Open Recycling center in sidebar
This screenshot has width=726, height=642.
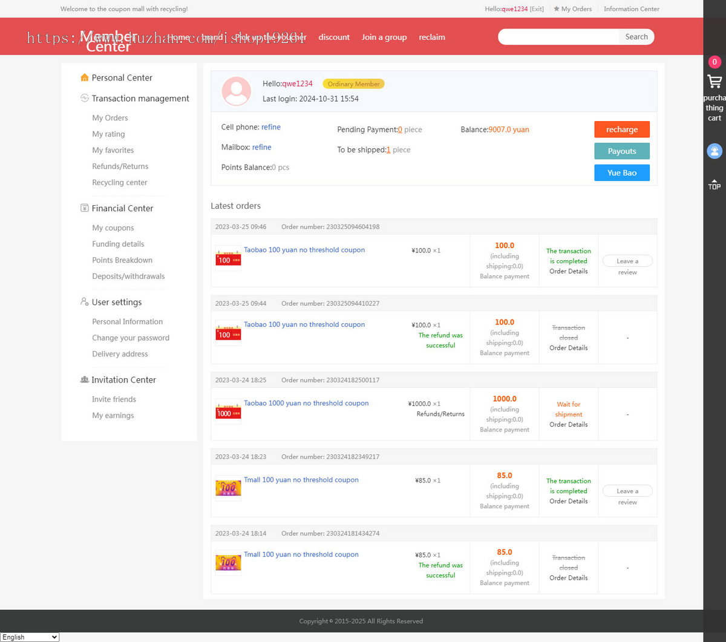(x=120, y=183)
